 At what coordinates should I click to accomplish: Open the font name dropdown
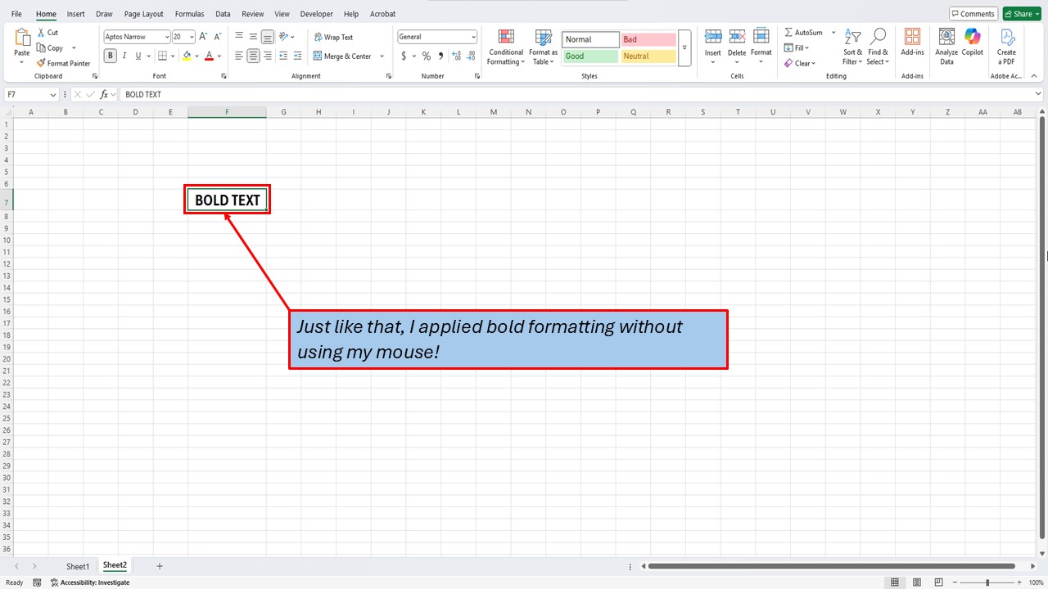(x=166, y=36)
